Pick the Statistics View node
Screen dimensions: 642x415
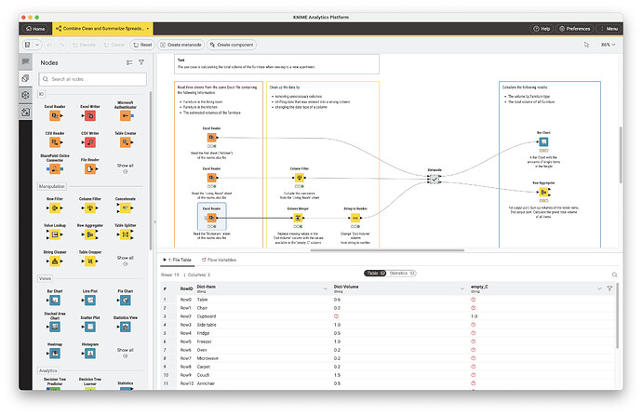click(x=126, y=327)
